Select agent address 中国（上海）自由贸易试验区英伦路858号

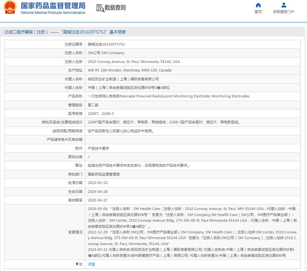129,88
